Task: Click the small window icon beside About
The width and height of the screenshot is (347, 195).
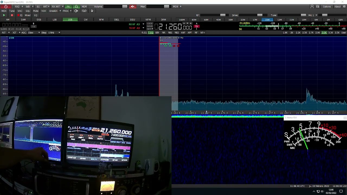Action: pos(344,6)
